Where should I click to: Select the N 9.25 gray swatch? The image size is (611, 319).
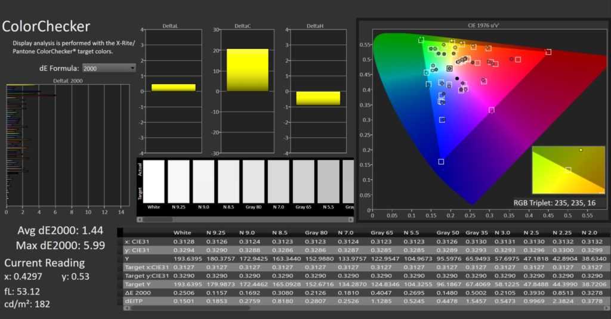178,182
